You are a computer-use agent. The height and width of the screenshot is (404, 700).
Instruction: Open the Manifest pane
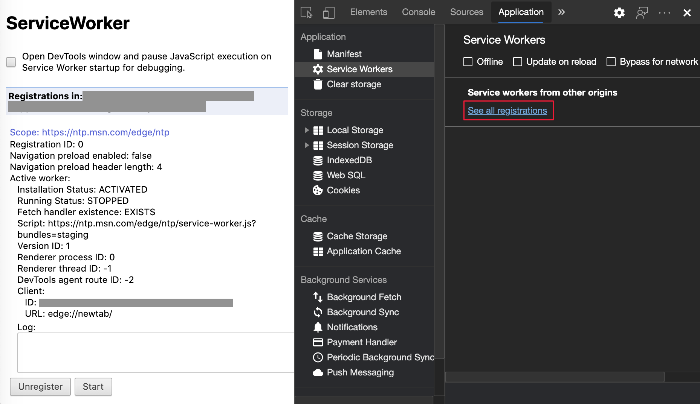tap(344, 54)
